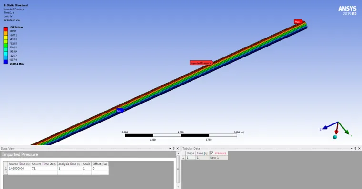Click the Time [s] column header
Viewport: 362px width, 189px height.
pos(202,153)
